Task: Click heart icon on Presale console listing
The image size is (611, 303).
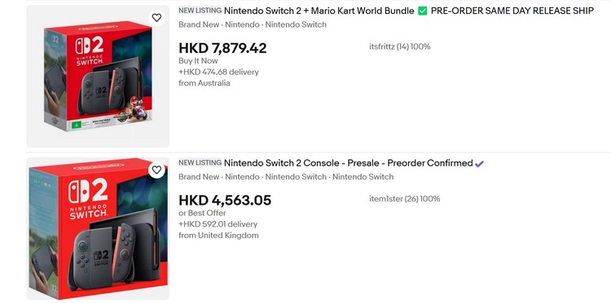Action: coord(156,170)
